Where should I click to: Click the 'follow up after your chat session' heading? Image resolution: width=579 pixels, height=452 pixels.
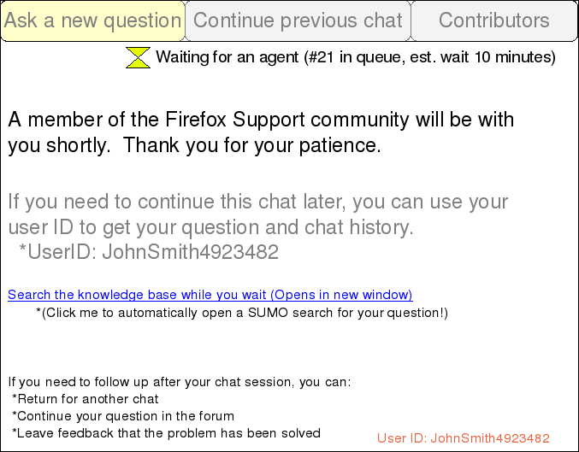tap(180, 382)
